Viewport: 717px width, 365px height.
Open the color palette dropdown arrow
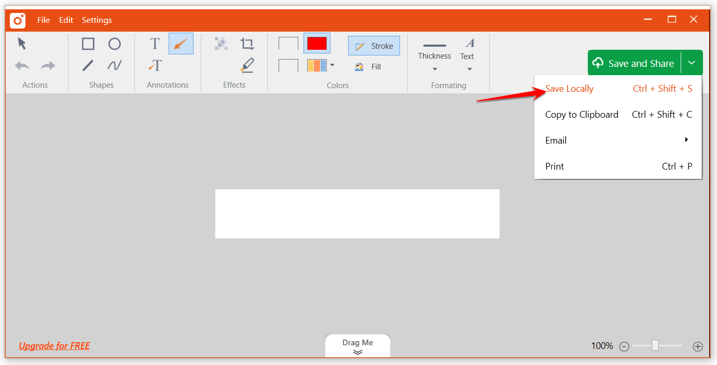(x=332, y=65)
